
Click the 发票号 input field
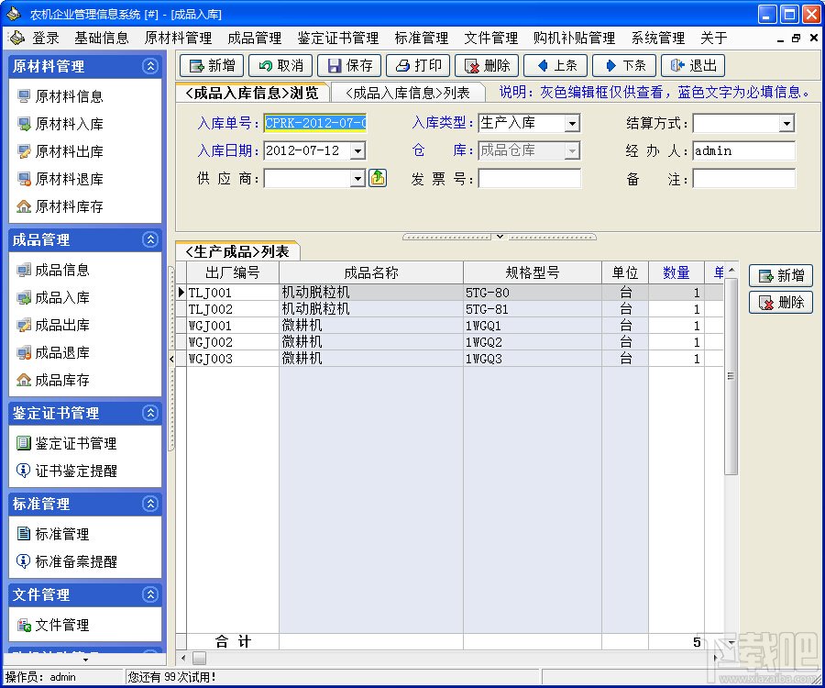click(x=529, y=179)
